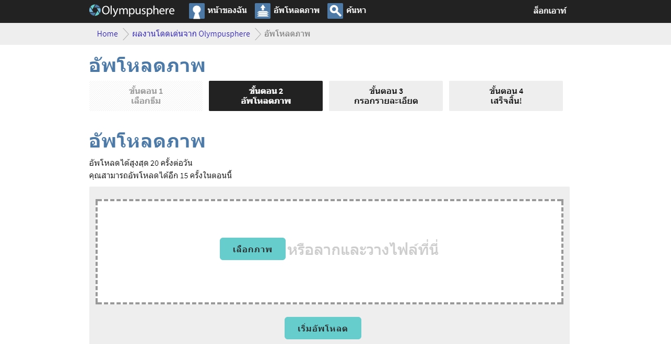Viewport: 671px width, 344px height.
Task: Click the หรือลากและวางไฟล์ที่นี่ placeholder text
Action: (x=363, y=250)
